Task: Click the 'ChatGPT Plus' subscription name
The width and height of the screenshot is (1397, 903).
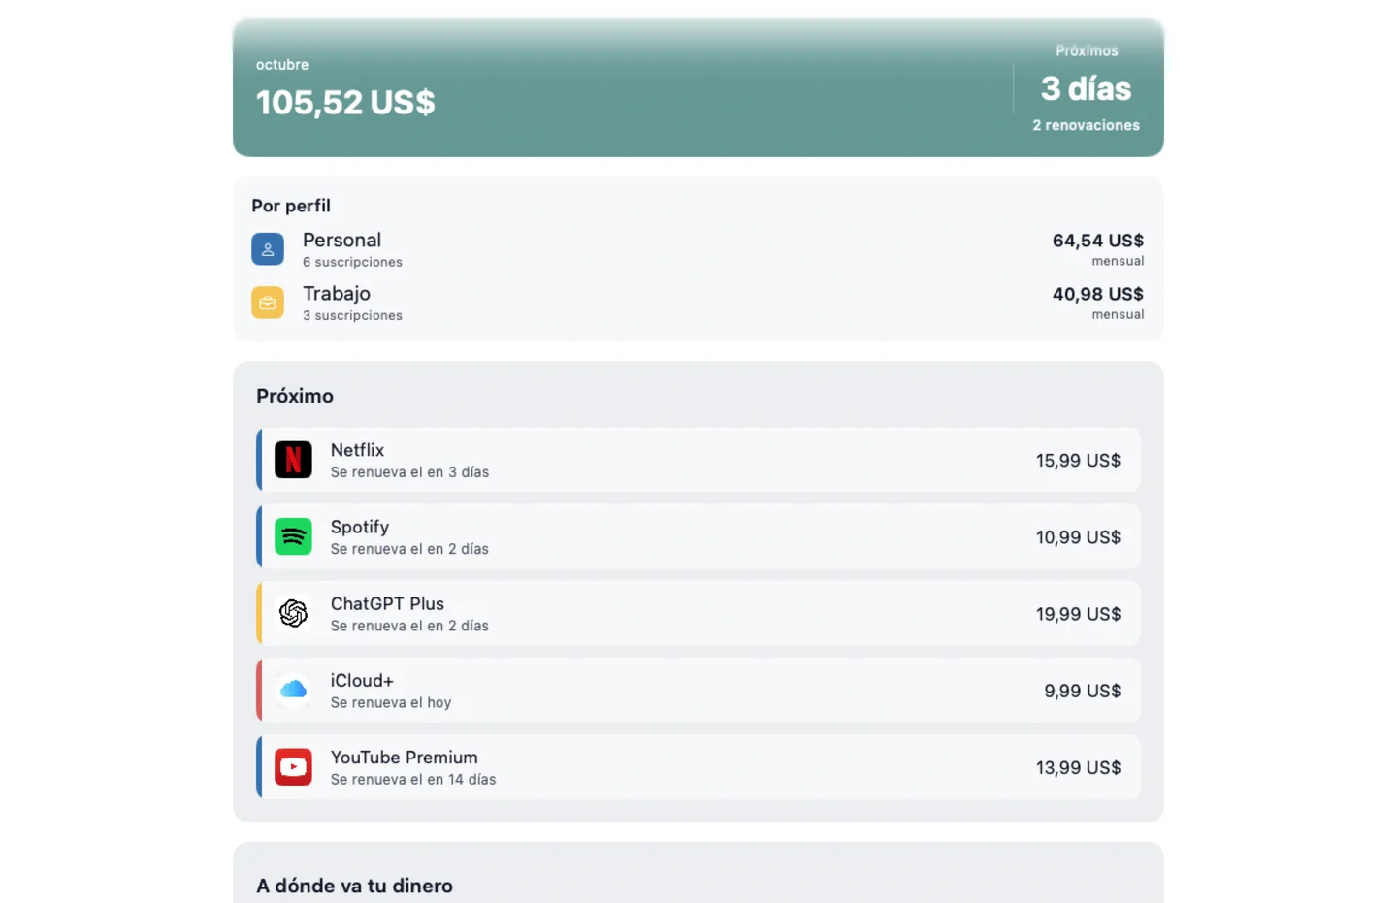Action: [x=387, y=603]
